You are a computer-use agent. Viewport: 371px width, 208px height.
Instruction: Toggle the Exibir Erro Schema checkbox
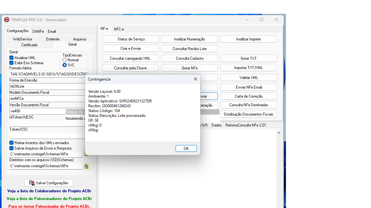[x=11, y=63]
